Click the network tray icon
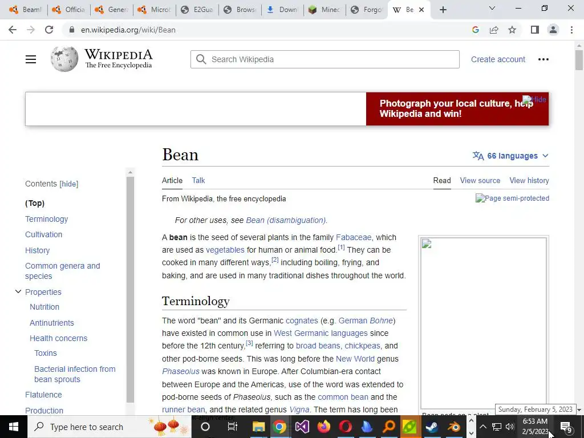Screen dimensions: 584x438 tap(497, 427)
